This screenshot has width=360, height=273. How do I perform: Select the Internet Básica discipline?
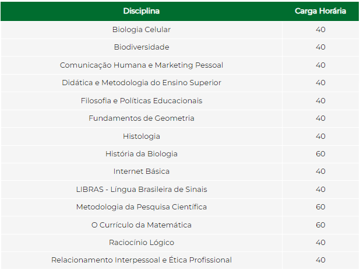click(142, 171)
